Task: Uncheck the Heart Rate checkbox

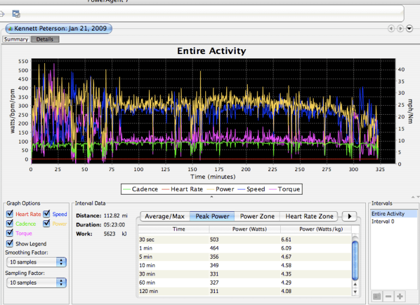Action: click(x=10, y=214)
